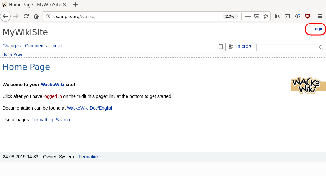Open the Permalink link in footer
Viewport: 326px width, 176px height.
coord(88,157)
